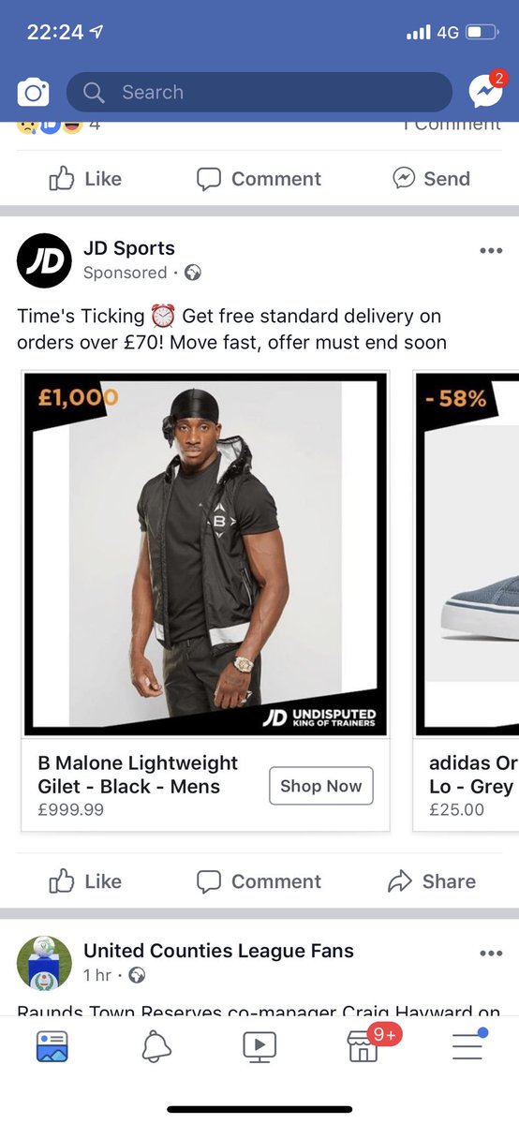Open United Counties League Fans post options

click(491, 954)
